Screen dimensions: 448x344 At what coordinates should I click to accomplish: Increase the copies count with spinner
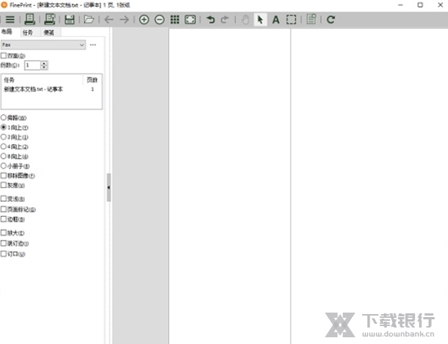pyautogui.click(x=44, y=63)
